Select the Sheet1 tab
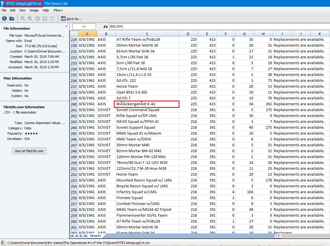Image resolution: width=330 pixels, height=246 pixels. 95,236
